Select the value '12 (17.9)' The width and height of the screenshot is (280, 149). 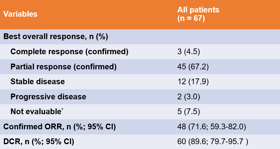click(x=192, y=81)
